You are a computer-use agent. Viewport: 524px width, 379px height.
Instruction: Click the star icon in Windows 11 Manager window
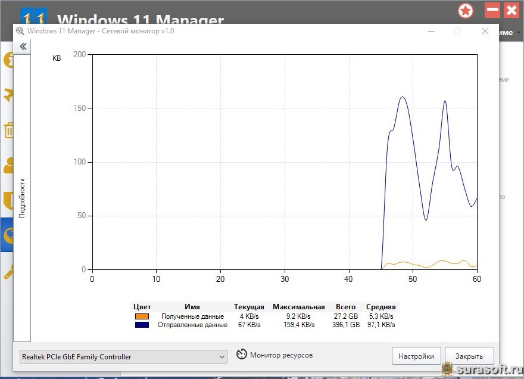(x=466, y=11)
